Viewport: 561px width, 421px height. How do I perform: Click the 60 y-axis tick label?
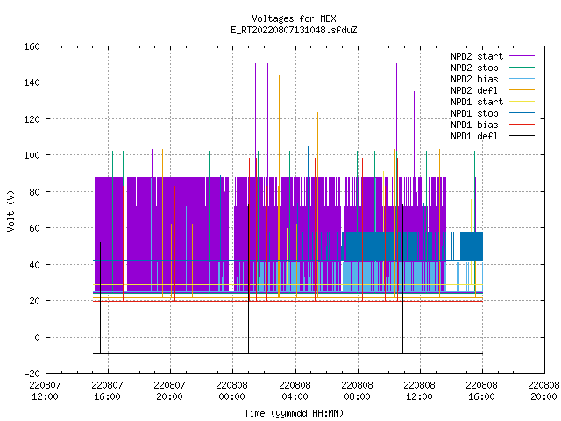click(x=34, y=228)
